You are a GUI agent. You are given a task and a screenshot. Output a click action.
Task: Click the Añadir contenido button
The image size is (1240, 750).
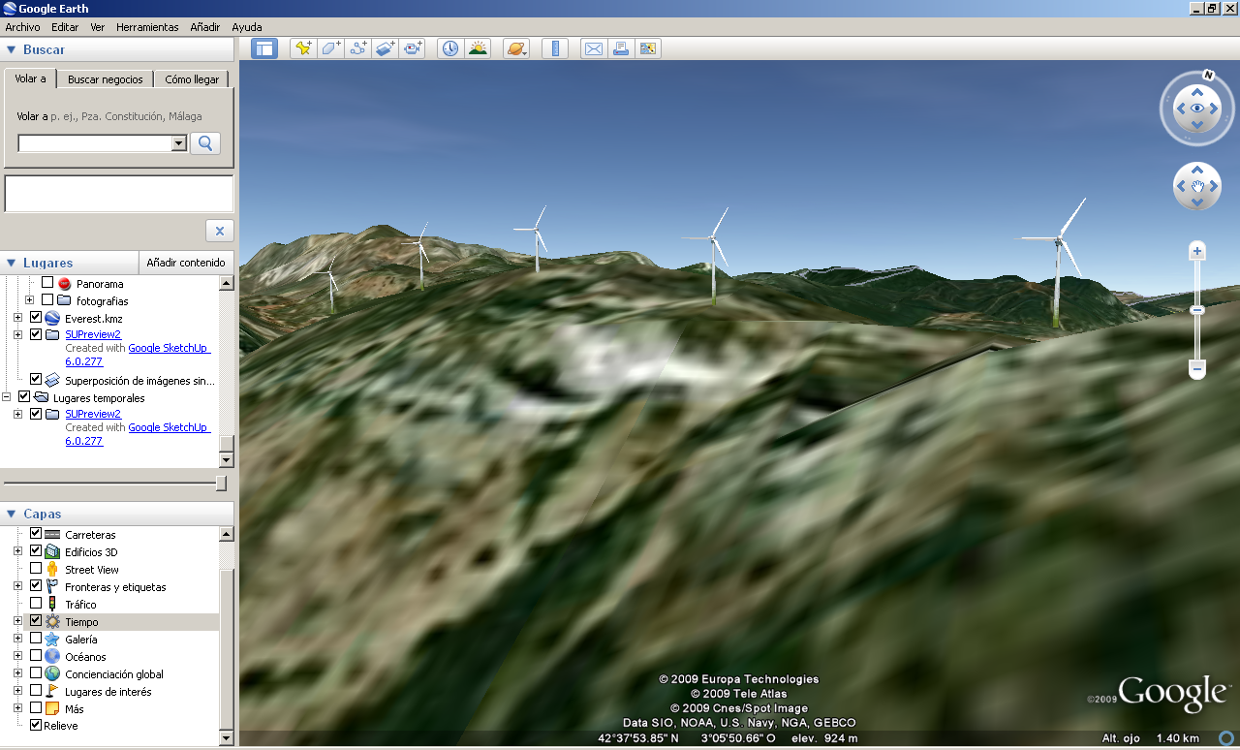tap(186, 263)
